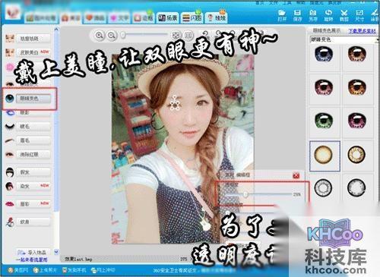Choose the light gray ring lens
The height and width of the screenshot is (277, 380).
coord(356,187)
